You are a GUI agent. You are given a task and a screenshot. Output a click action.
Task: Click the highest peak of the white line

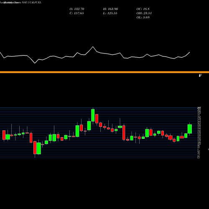tap(93, 47)
